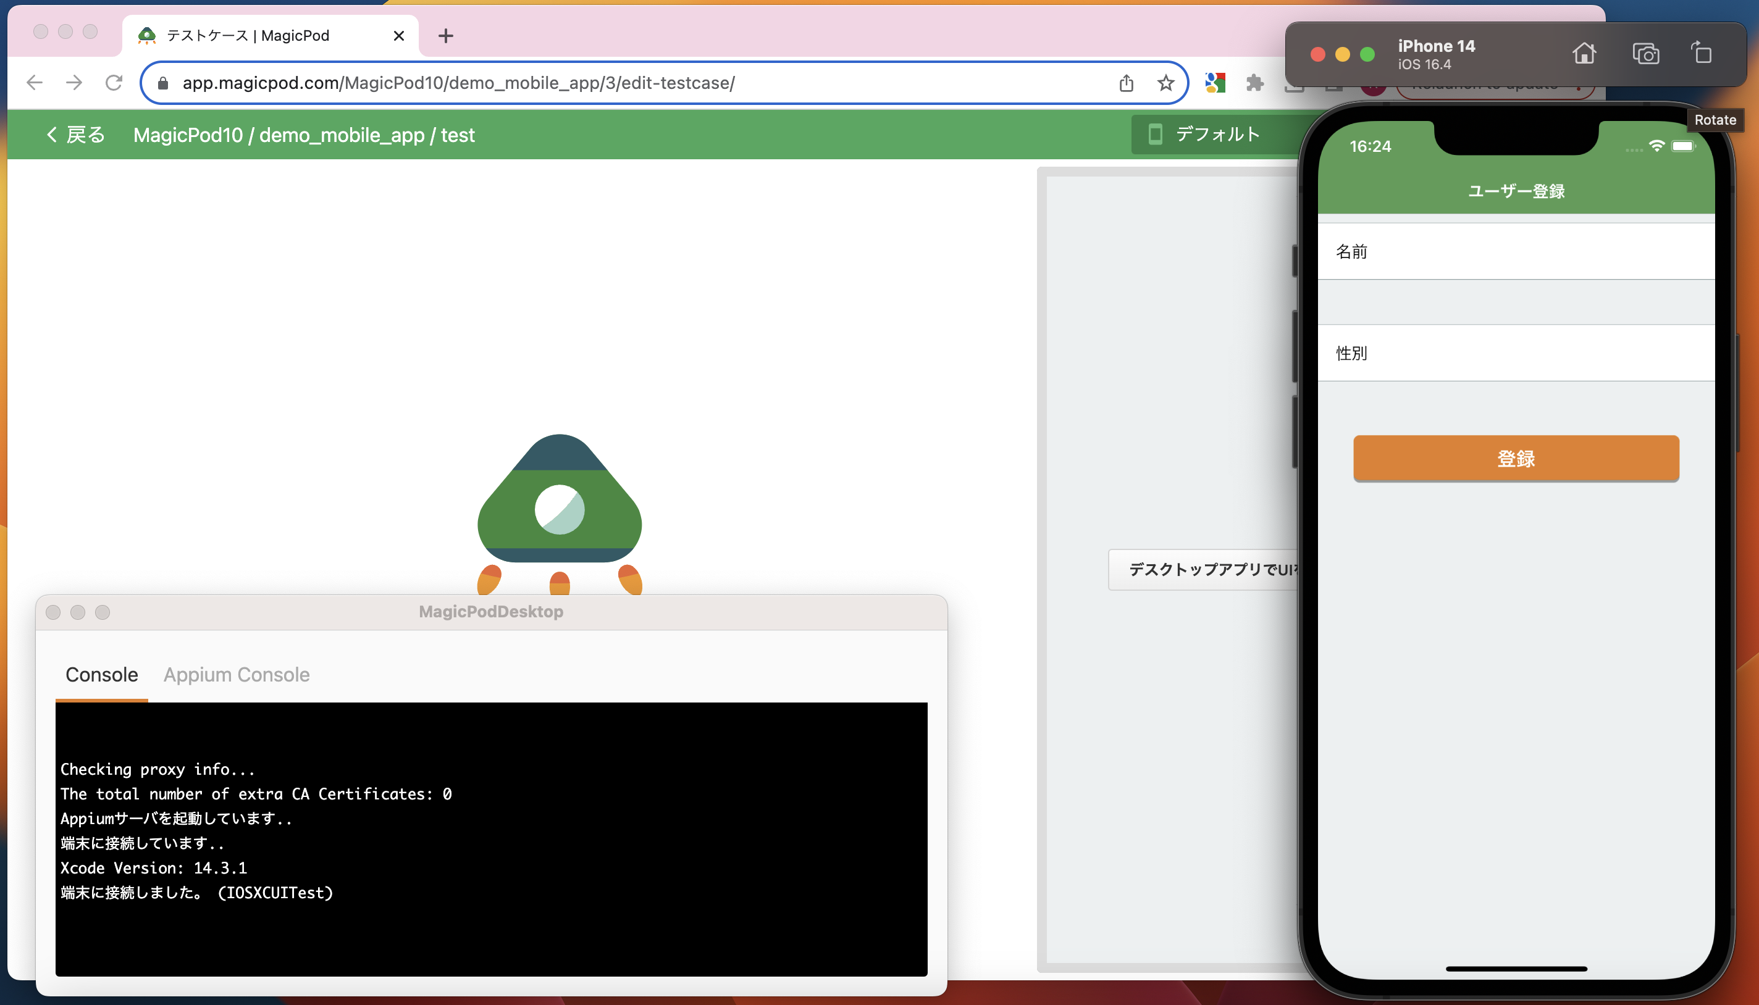Take a Simulator screenshot with camera icon
1759x1005 pixels.
point(1645,54)
